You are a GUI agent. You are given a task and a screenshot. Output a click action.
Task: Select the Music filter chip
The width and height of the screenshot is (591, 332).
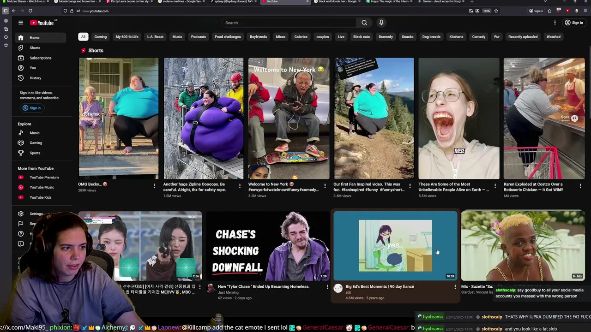tap(177, 37)
